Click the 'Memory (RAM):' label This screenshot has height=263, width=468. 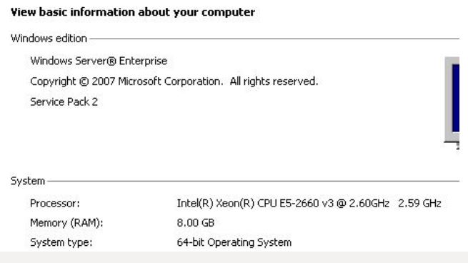(x=66, y=223)
